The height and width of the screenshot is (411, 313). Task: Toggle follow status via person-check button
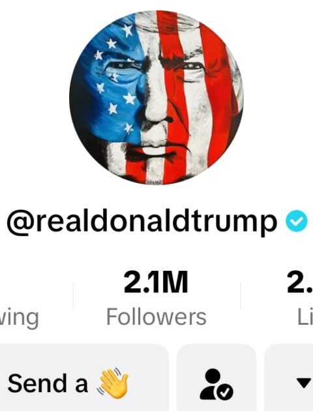pos(216,378)
